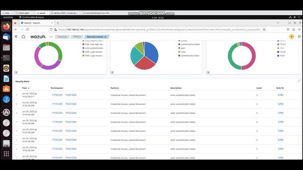Open T1110.001 link in the 10:32:38.317 row
Viewport: 303px width, 170px height.
57,95
